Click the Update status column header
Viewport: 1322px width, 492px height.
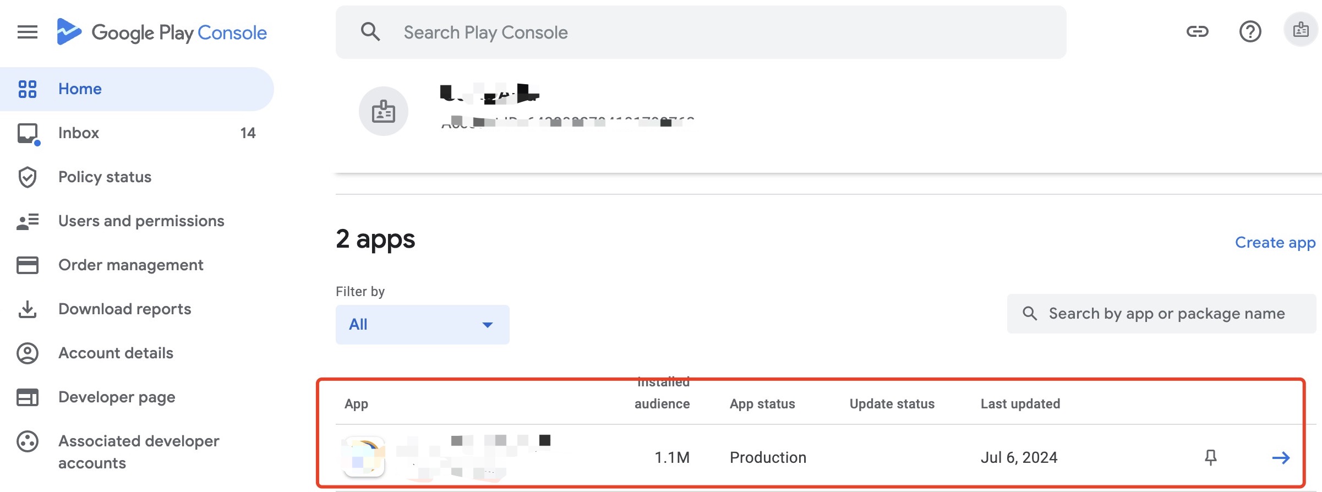892,404
